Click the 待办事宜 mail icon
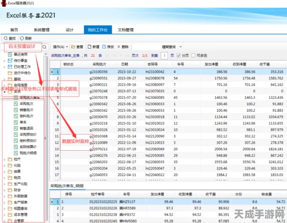The image size is (287, 223). pyautogui.click(x=10, y=61)
